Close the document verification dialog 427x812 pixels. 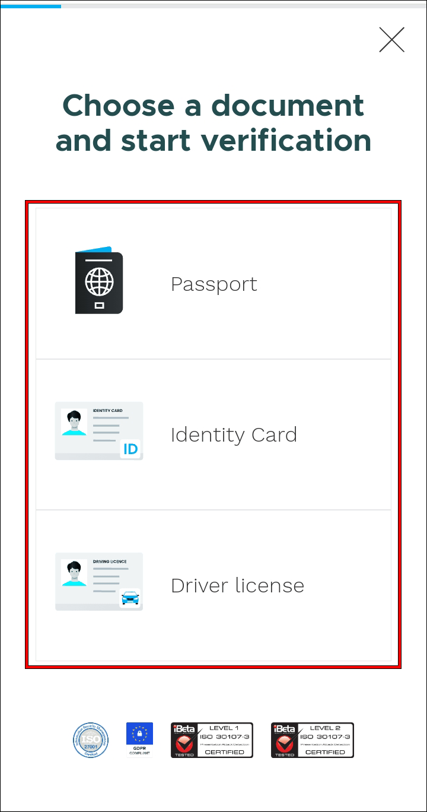391,40
